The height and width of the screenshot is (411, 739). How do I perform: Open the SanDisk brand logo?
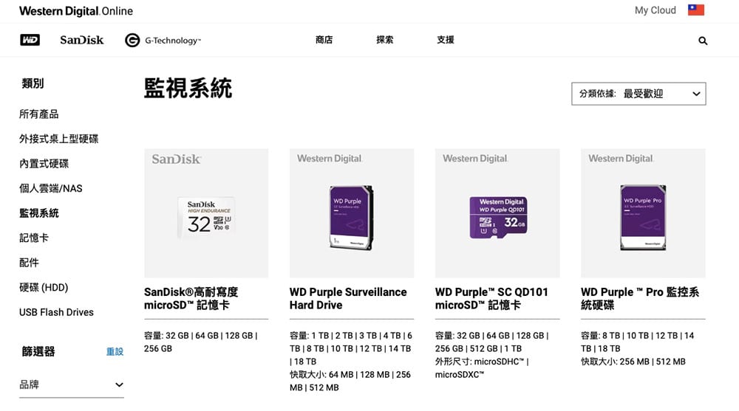81,40
